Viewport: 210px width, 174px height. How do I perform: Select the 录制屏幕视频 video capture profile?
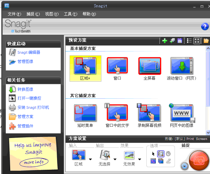(x=150, y=115)
